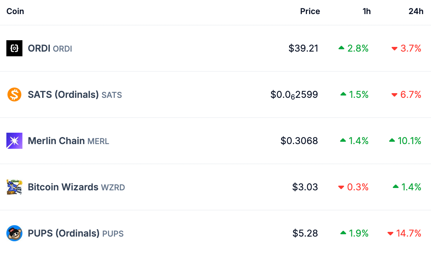Click SATS price value
The image size is (431, 254).
pos(294,95)
